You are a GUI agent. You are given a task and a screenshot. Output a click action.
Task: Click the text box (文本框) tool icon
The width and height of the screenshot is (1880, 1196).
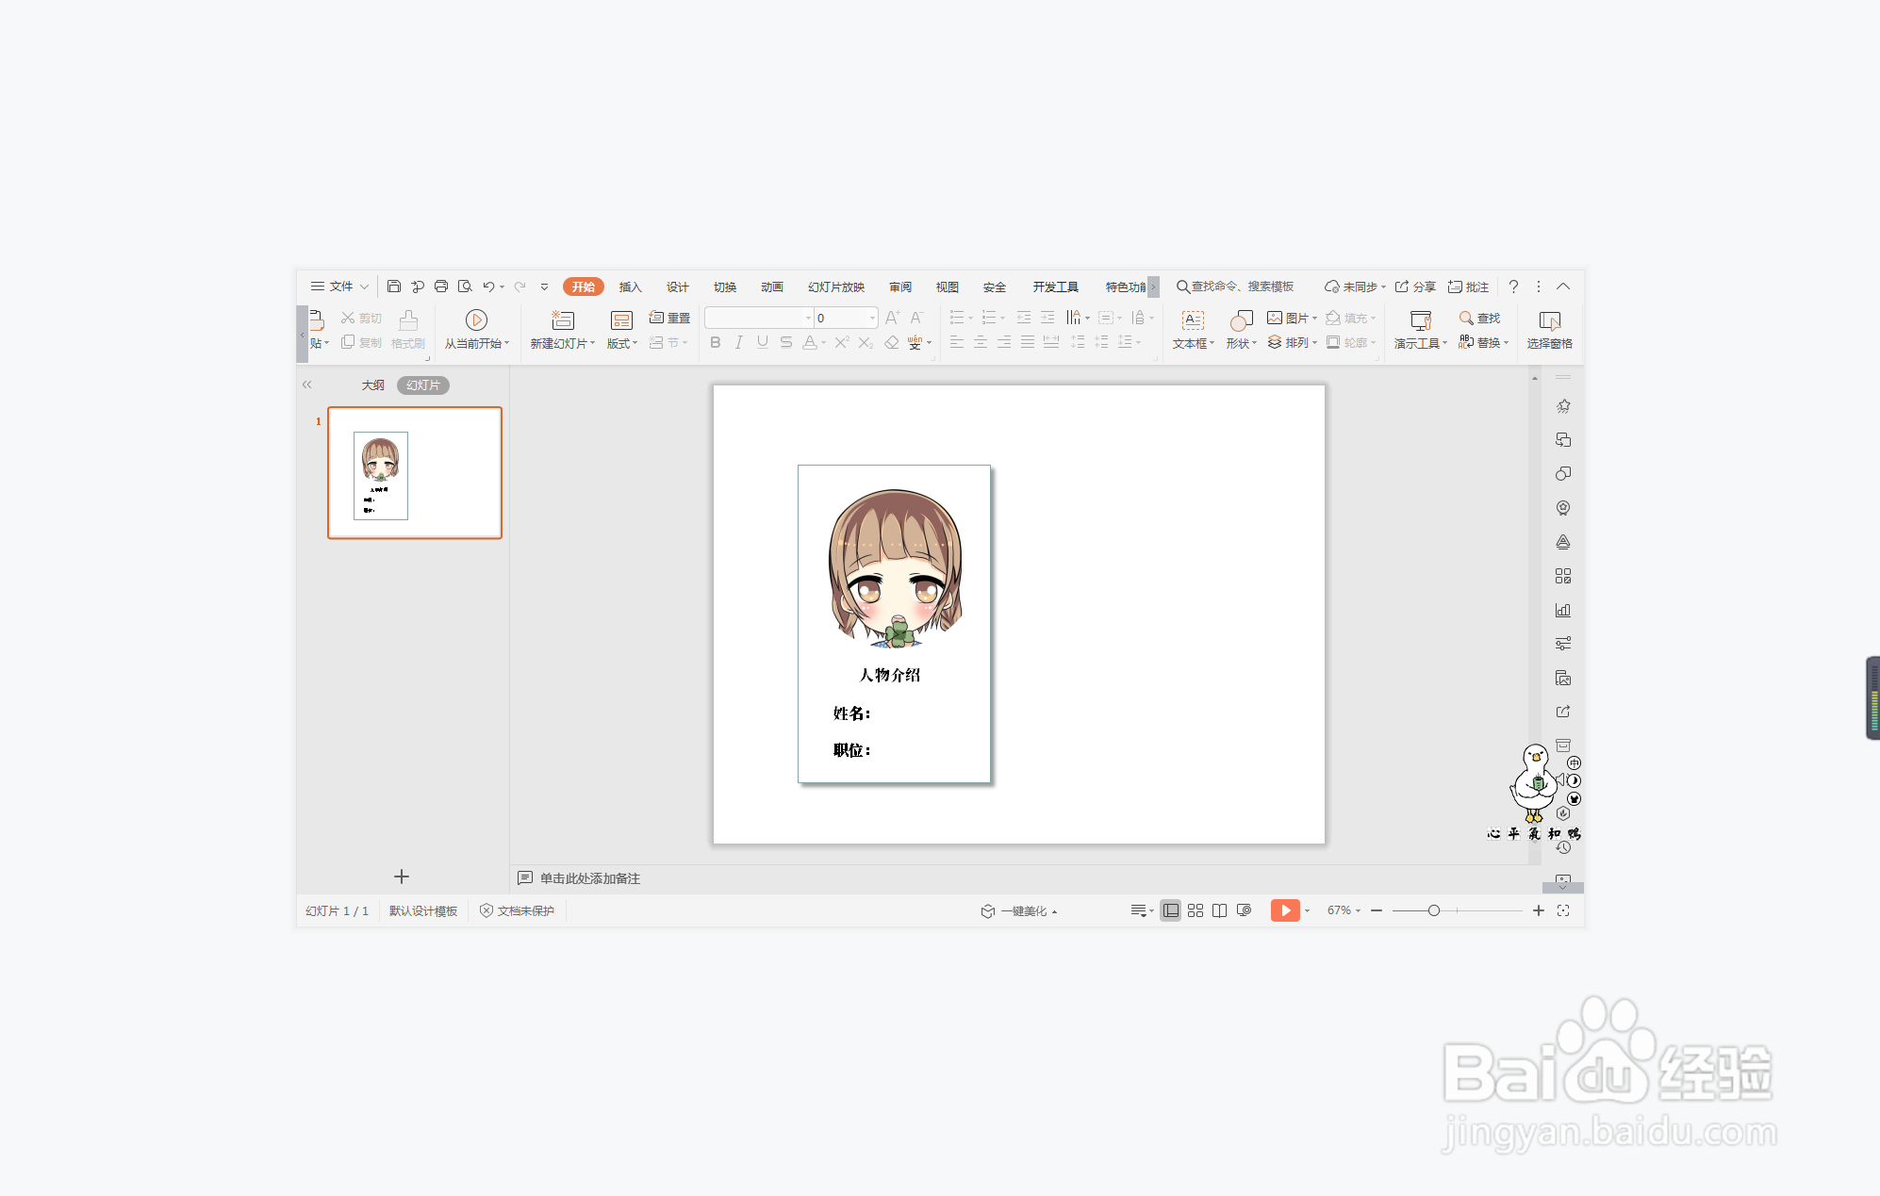1193,320
